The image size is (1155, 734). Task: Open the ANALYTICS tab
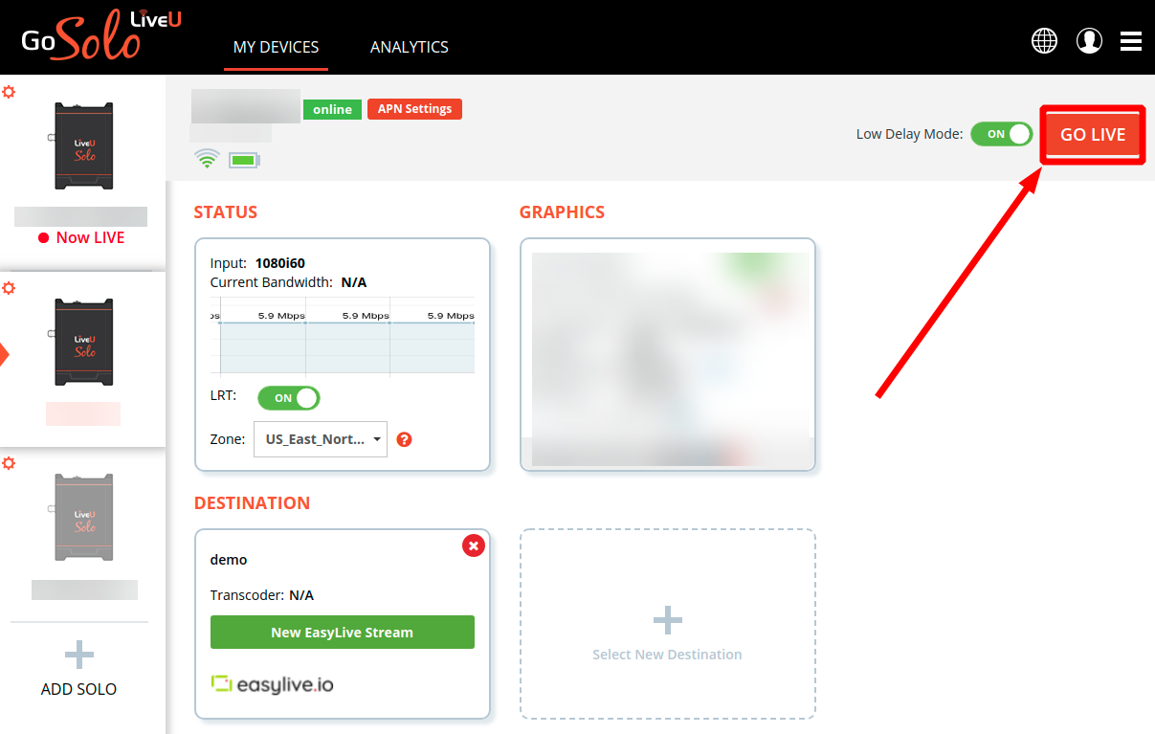tap(410, 47)
